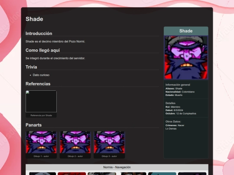The width and height of the screenshot is (234, 175).
Task: Click the Normis - Navegación header bar
Action: tap(117, 167)
